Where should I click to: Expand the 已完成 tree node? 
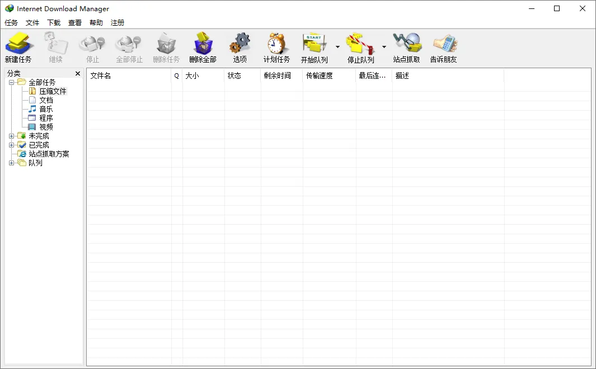pos(11,145)
